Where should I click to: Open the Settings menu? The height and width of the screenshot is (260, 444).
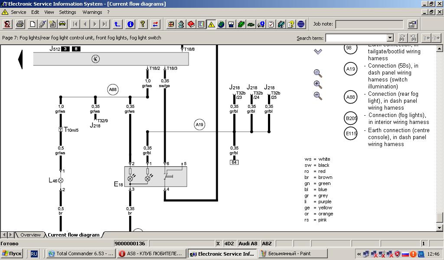67,12
